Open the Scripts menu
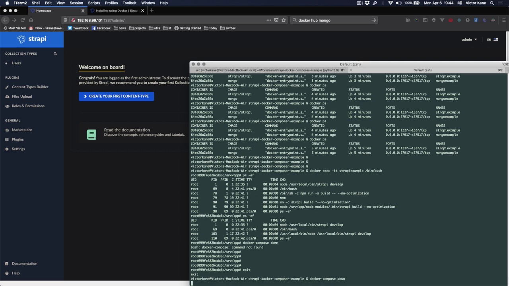 pos(94,3)
